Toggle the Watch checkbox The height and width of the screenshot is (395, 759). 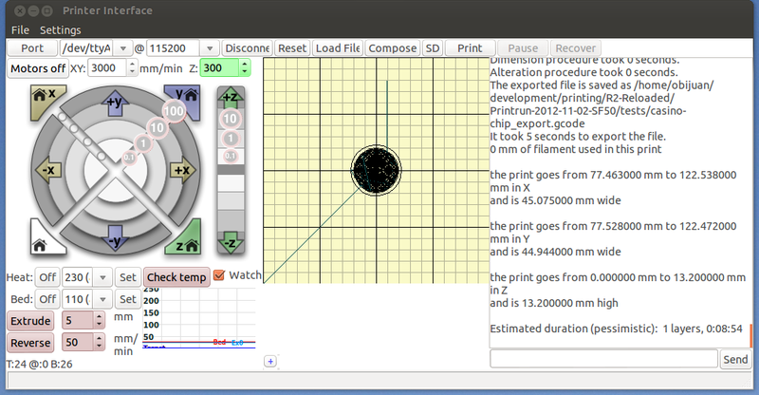point(220,276)
